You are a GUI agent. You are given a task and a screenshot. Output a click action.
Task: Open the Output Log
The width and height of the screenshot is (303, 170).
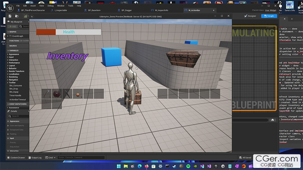[35, 158]
